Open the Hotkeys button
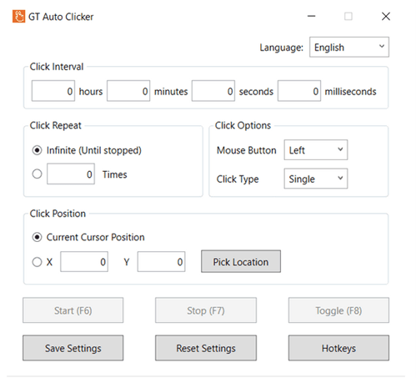The width and height of the screenshot is (416, 378). pos(338,348)
